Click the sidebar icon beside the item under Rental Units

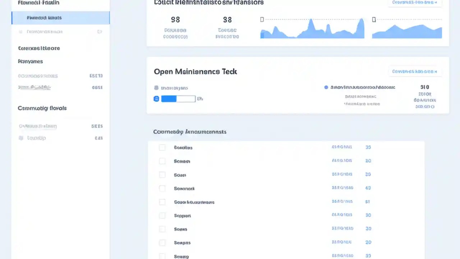(20, 32)
